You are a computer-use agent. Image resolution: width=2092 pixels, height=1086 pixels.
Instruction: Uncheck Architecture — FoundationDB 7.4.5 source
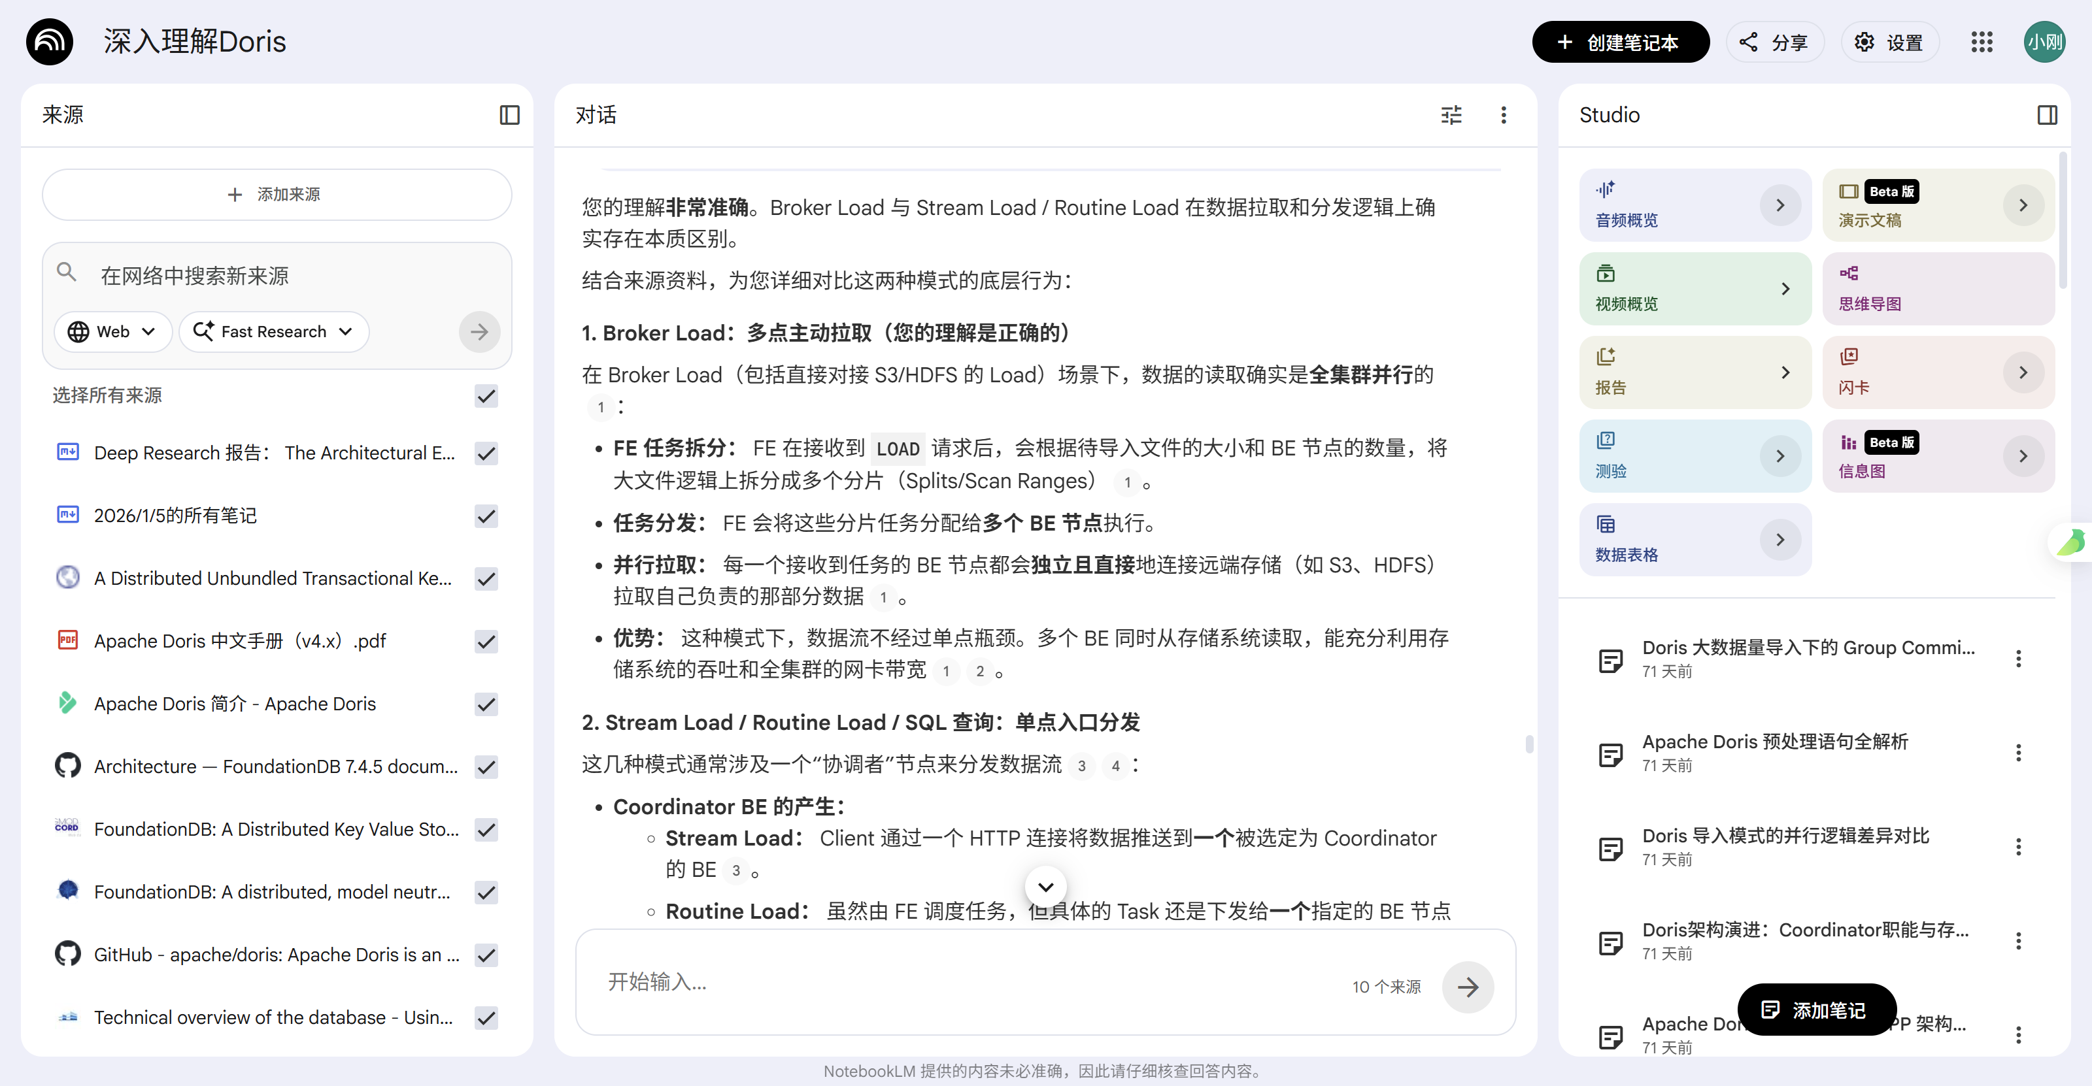coord(486,767)
